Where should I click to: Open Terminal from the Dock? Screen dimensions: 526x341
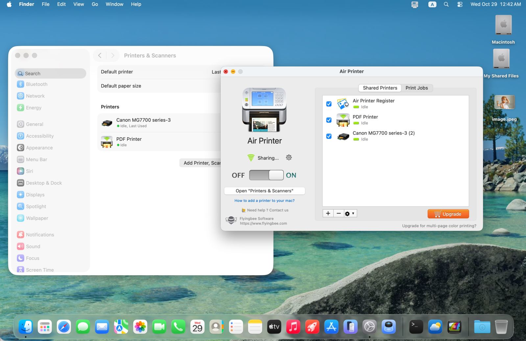click(x=416, y=327)
